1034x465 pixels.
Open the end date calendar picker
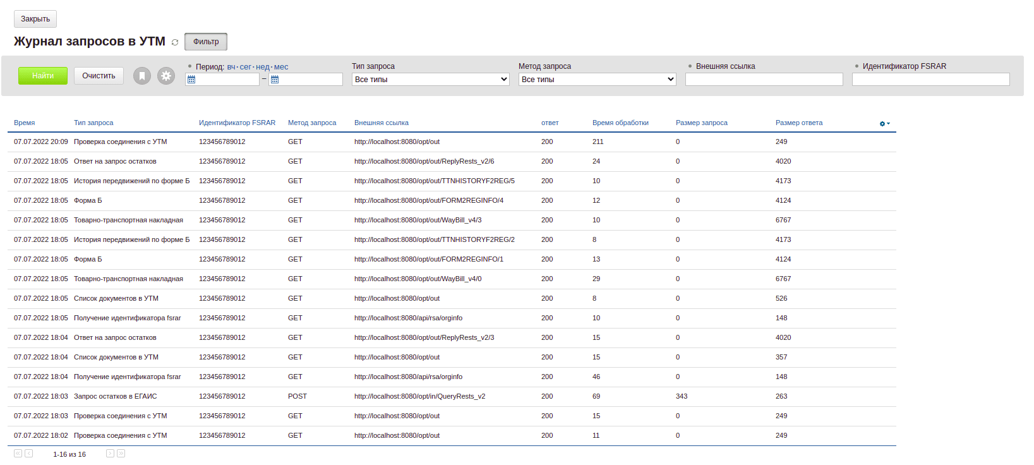point(275,80)
